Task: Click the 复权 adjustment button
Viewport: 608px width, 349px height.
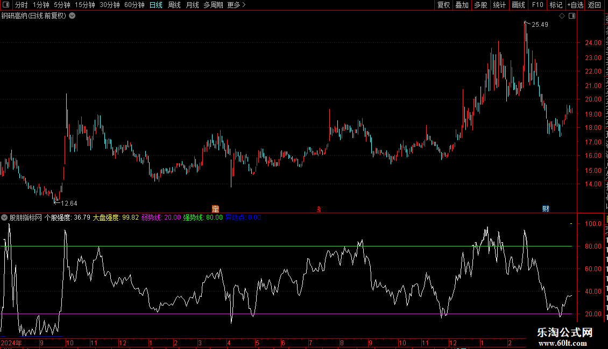Action: 443,5
